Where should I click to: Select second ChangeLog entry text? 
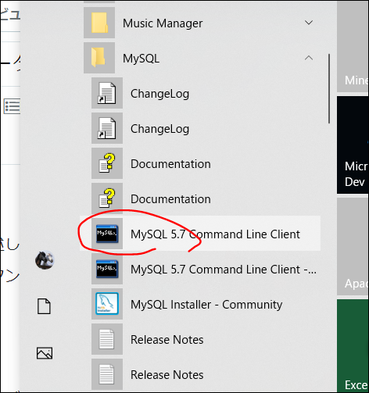pos(159,129)
